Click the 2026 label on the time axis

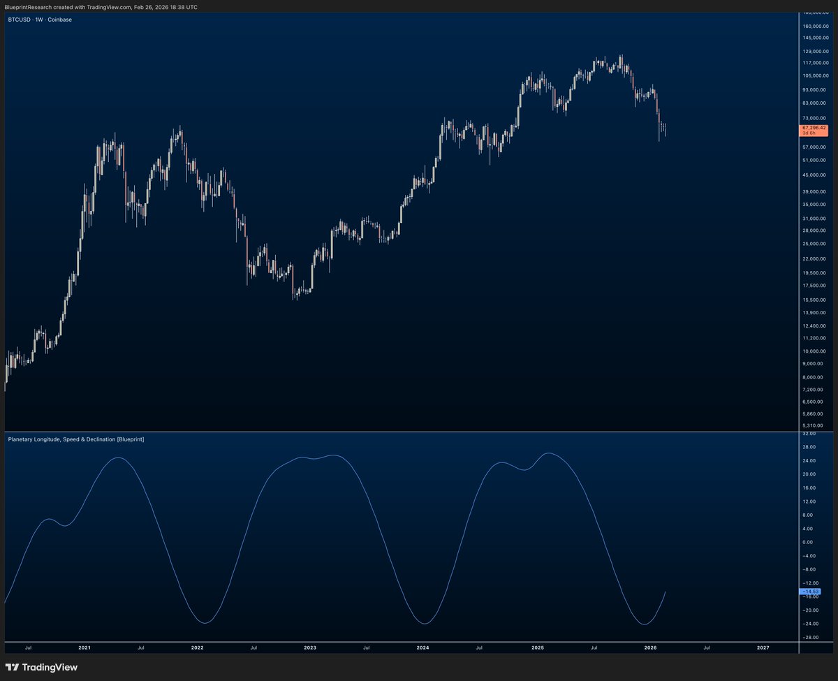point(650,647)
